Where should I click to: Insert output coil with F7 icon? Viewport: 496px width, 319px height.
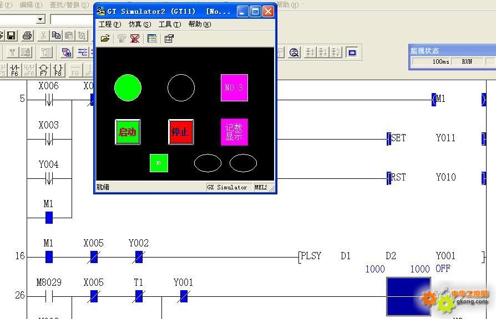point(43,70)
